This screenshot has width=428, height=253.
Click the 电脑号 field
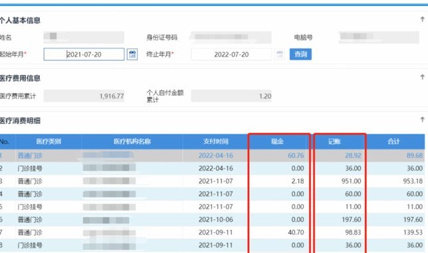(x=379, y=37)
